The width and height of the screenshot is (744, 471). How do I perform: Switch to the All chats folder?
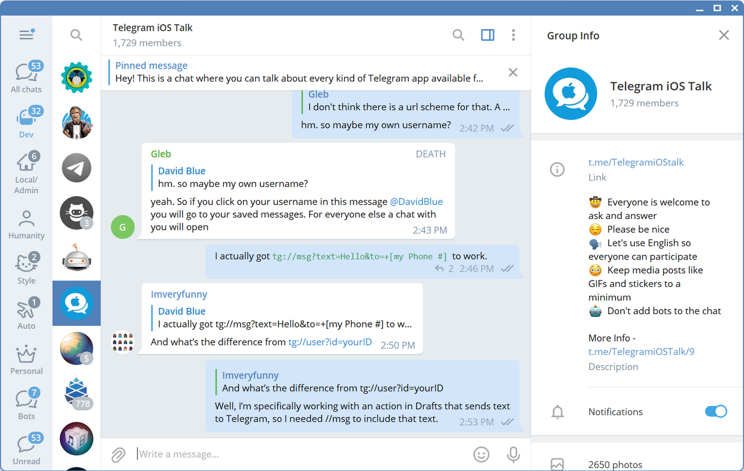26,77
